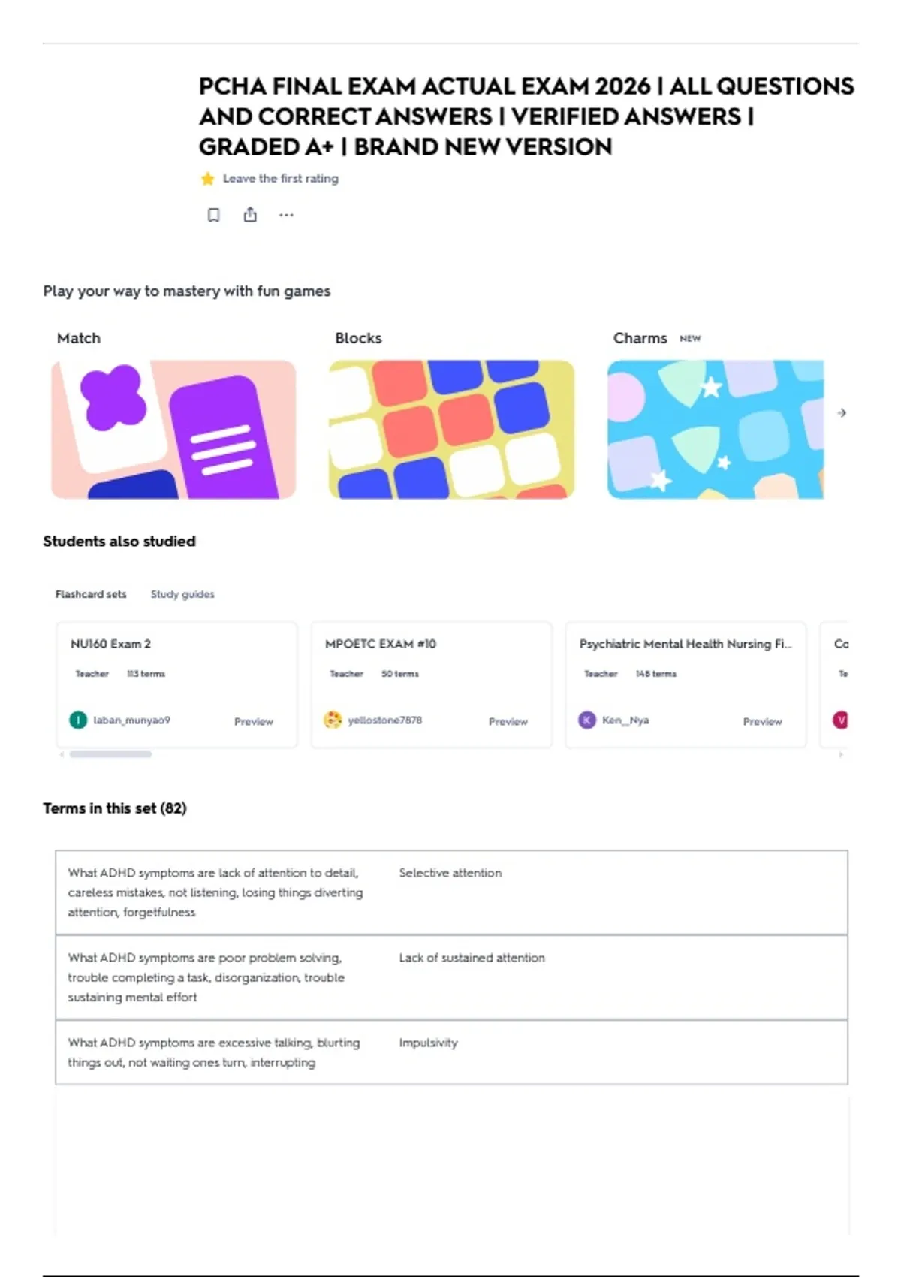Viewport: 901px width, 1277px height.
Task: Select the Flashcard sets tab
Action: (91, 594)
